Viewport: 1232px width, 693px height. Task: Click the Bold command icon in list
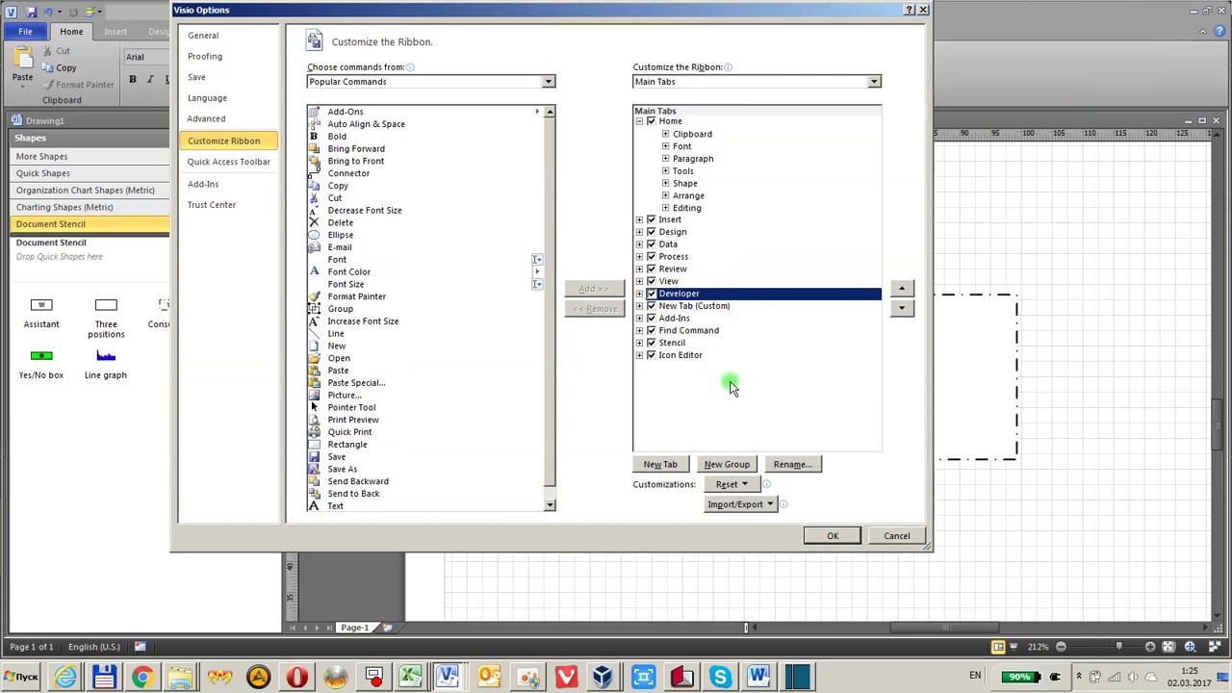coord(314,136)
